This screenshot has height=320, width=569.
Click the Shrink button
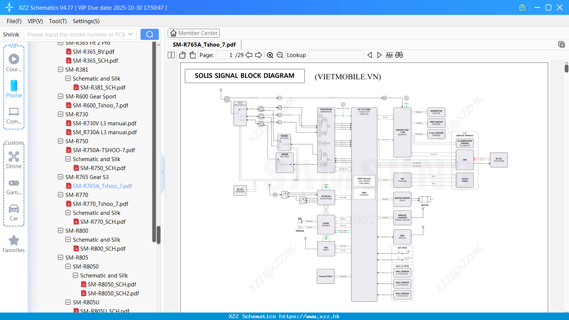click(11, 34)
